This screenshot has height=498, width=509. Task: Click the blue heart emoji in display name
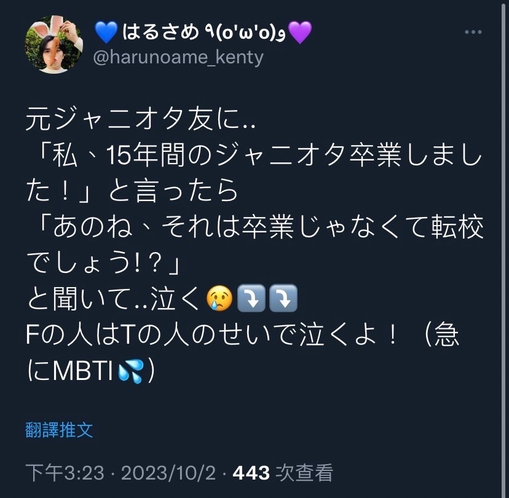coord(106,32)
